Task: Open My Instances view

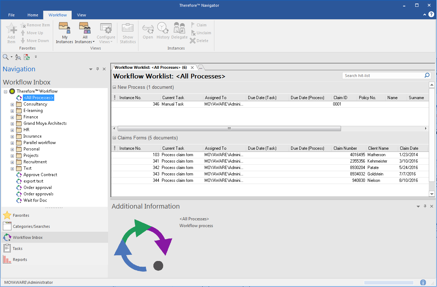Action: [64, 32]
